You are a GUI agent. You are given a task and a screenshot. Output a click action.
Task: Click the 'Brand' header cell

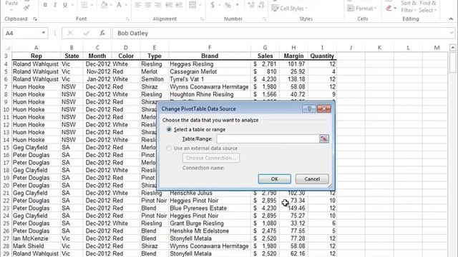(x=210, y=56)
